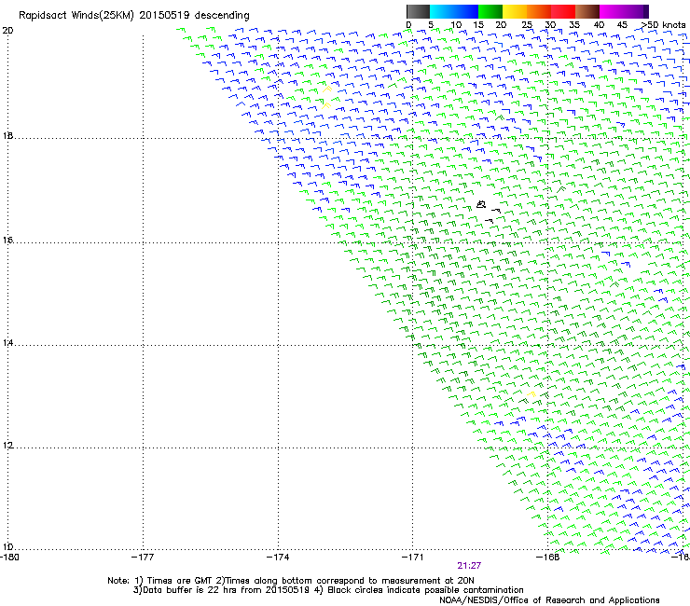Screen dimensions: 690x606
Task: Click the 'Note: 1) Times are GMT' line
Action: (x=290, y=581)
